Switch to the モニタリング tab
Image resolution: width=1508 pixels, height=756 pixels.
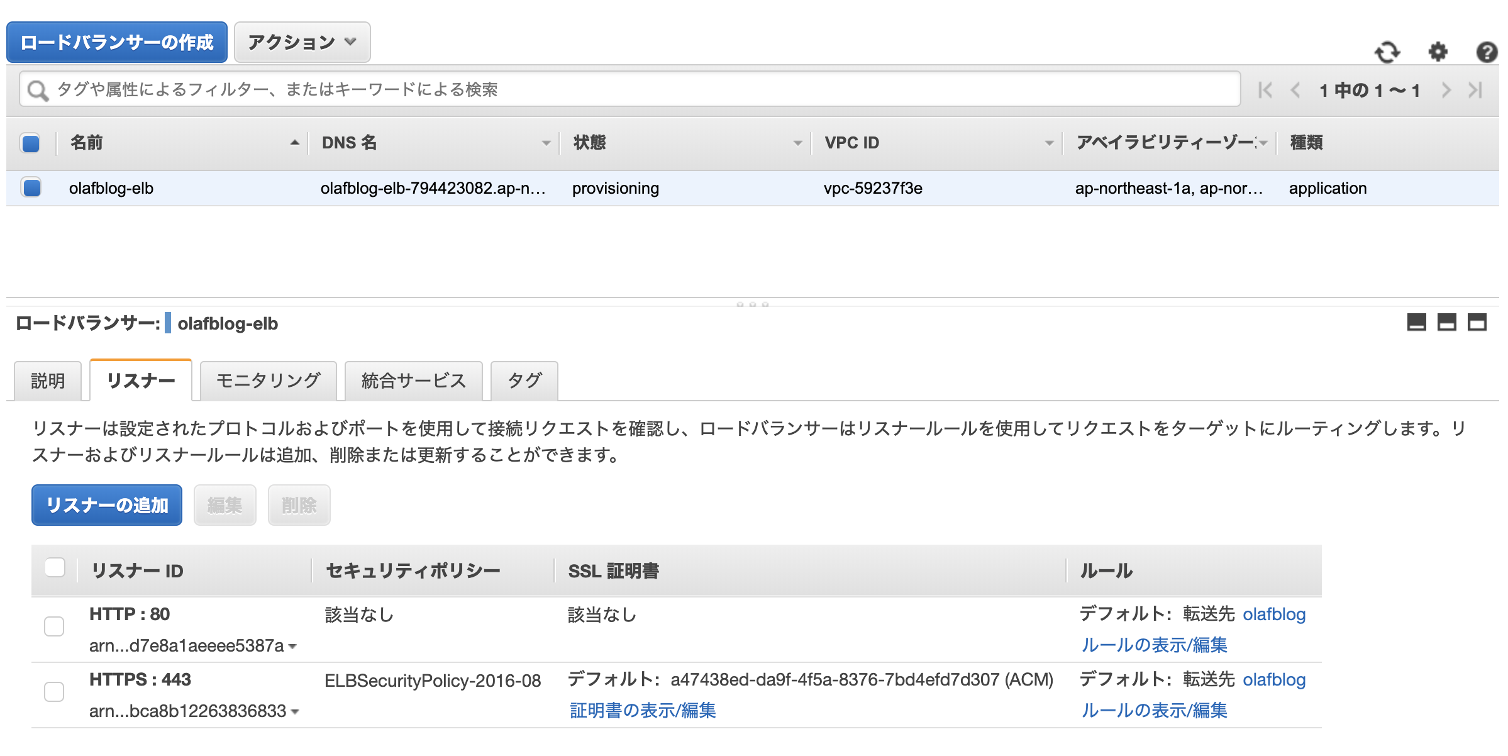(x=268, y=381)
